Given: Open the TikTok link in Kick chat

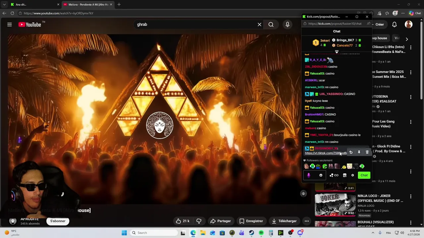Looking at the screenshot, I should [x=326, y=153].
